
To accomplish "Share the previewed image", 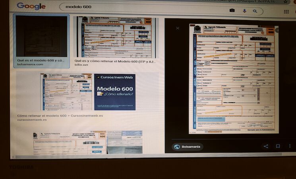I will tap(266, 146).
